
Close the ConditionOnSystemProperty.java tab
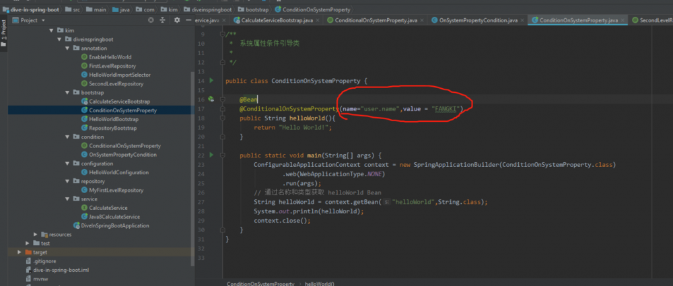(623, 20)
